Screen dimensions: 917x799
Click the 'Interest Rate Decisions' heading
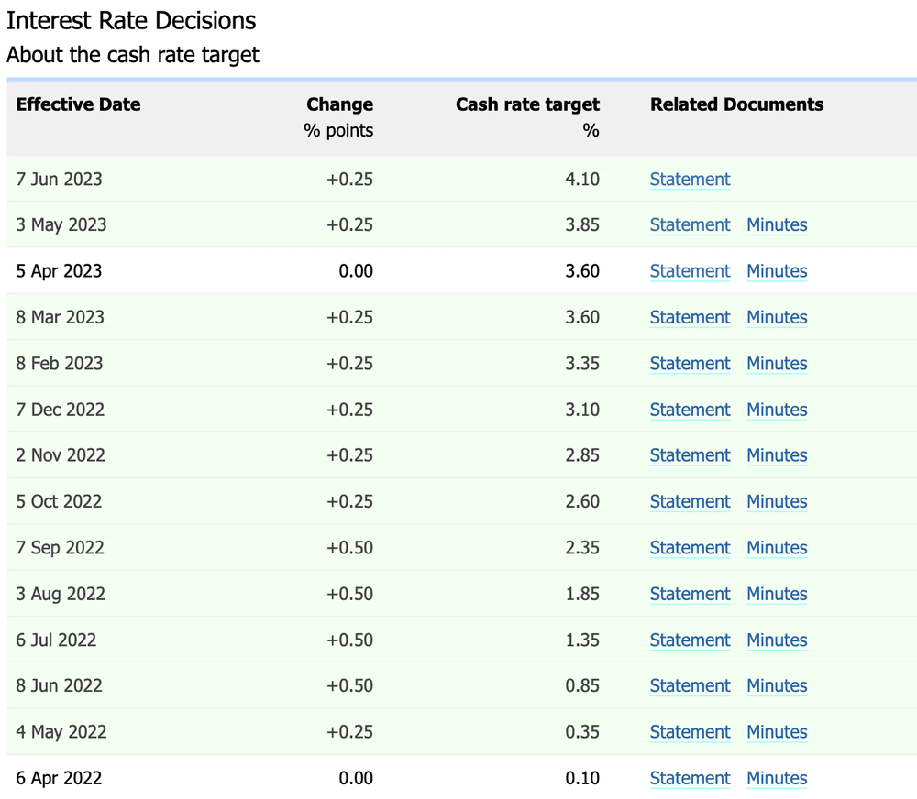(x=131, y=20)
